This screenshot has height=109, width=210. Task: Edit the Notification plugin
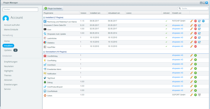point(191,73)
